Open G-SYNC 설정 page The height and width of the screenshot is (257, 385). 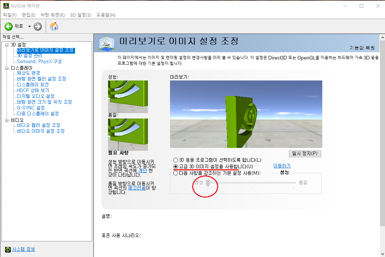coord(31,108)
